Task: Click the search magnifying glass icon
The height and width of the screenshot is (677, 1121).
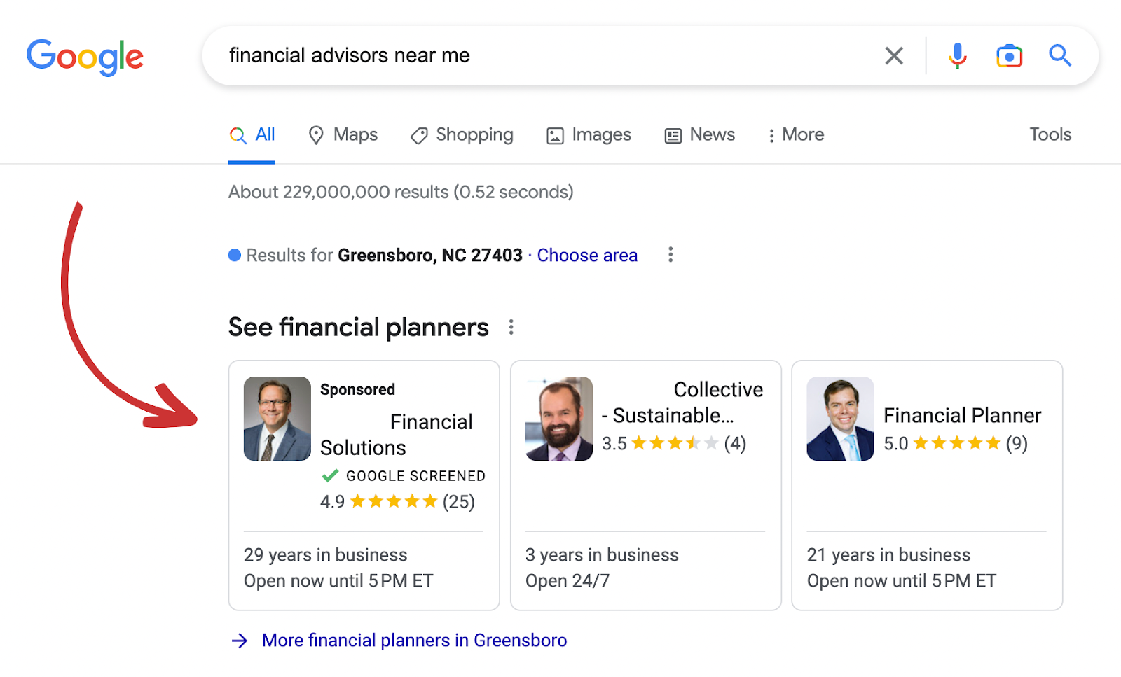Action: (1059, 55)
